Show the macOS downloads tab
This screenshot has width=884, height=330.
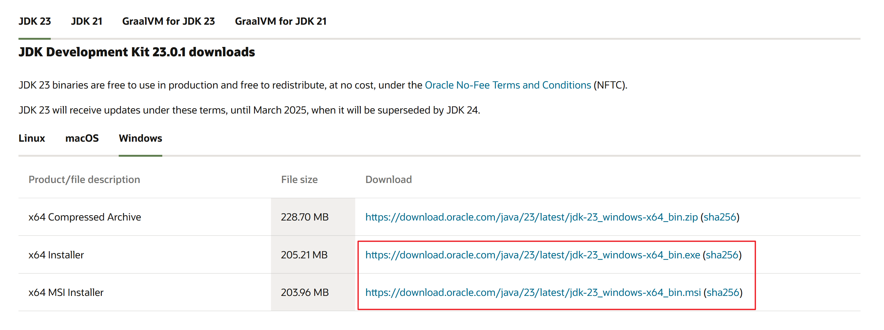[82, 138]
